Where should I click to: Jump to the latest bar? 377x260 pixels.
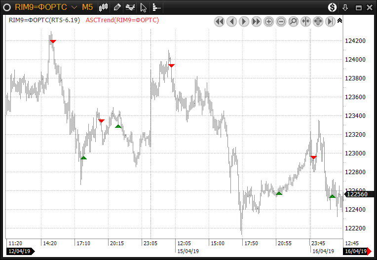330,21
